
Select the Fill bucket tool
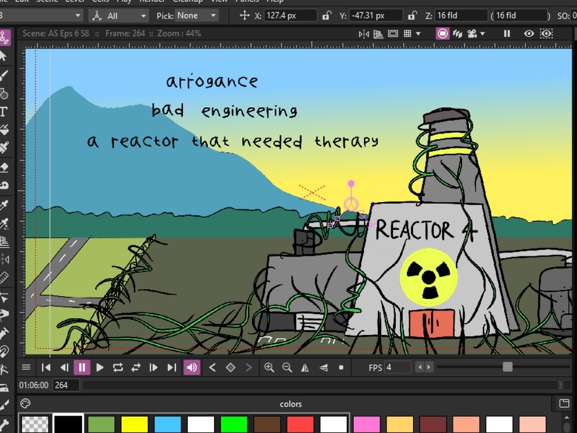pyautogui.click(x=3, y=129)
